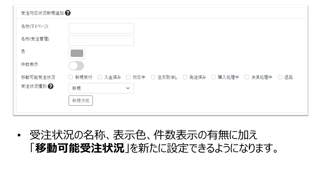Click the 名称(受注管理) text field
The width and height of the screenshot is (332, 187).
tap(101, 41)
